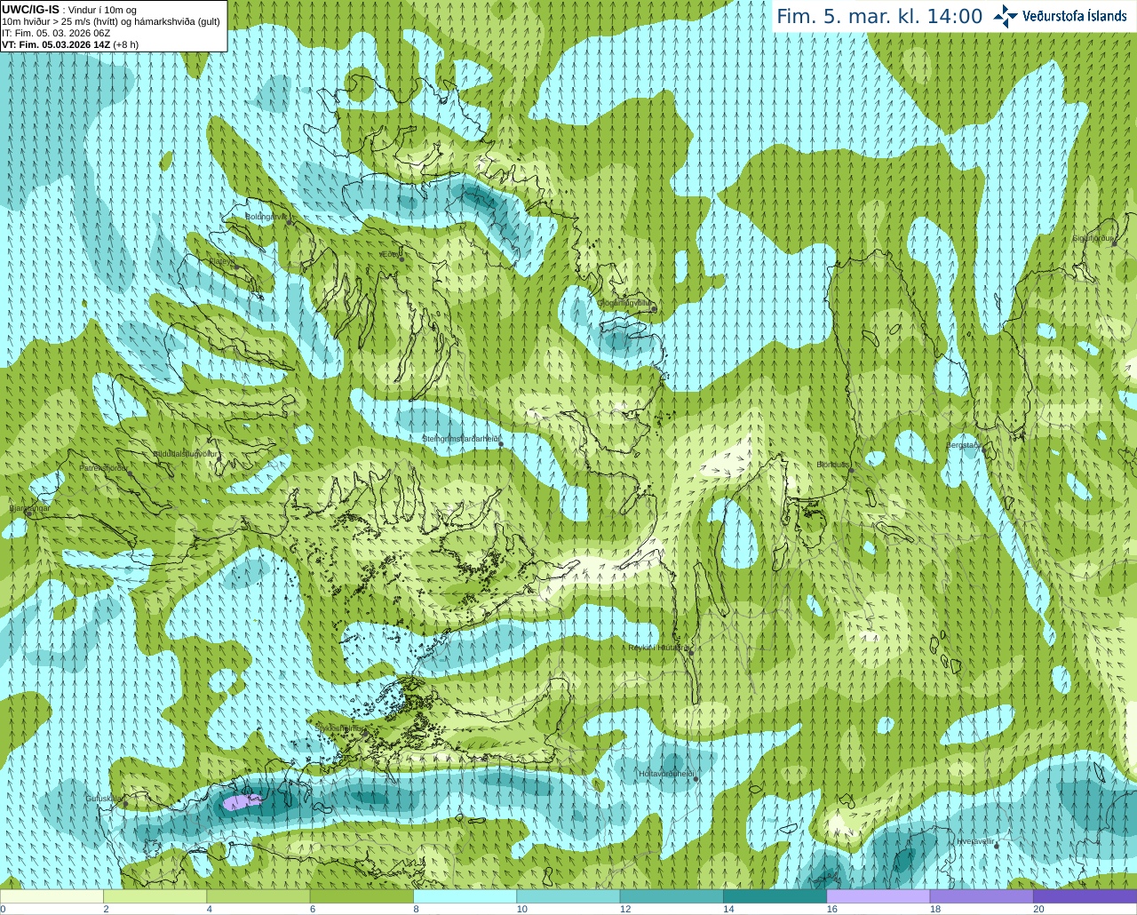Select the Gjögurflugvöllur station marker

point(654,308)
